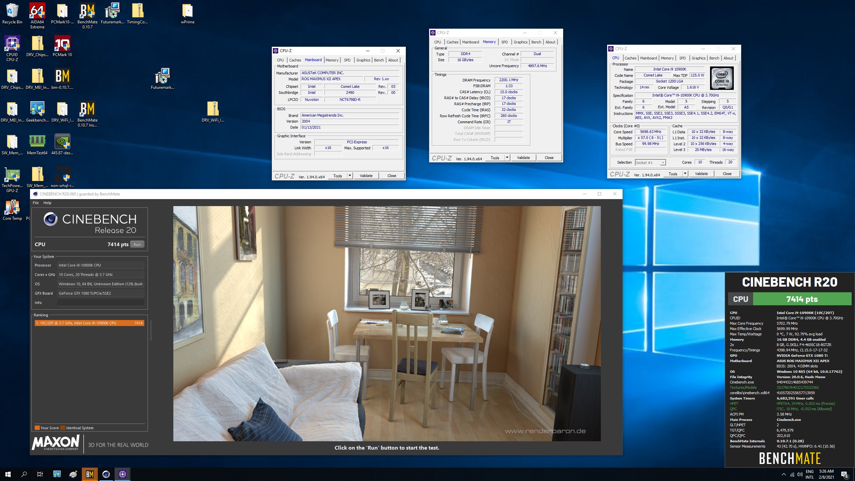Click the ranking panel splitter handle

(x=151, y=331)
